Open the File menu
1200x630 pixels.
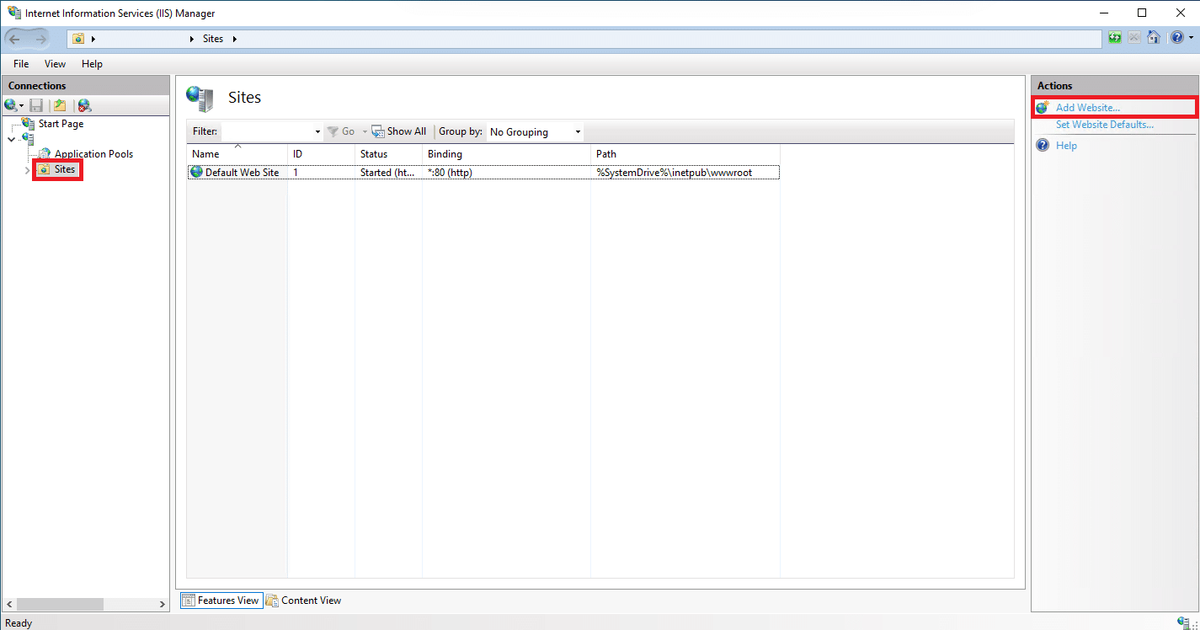point(21,64)
